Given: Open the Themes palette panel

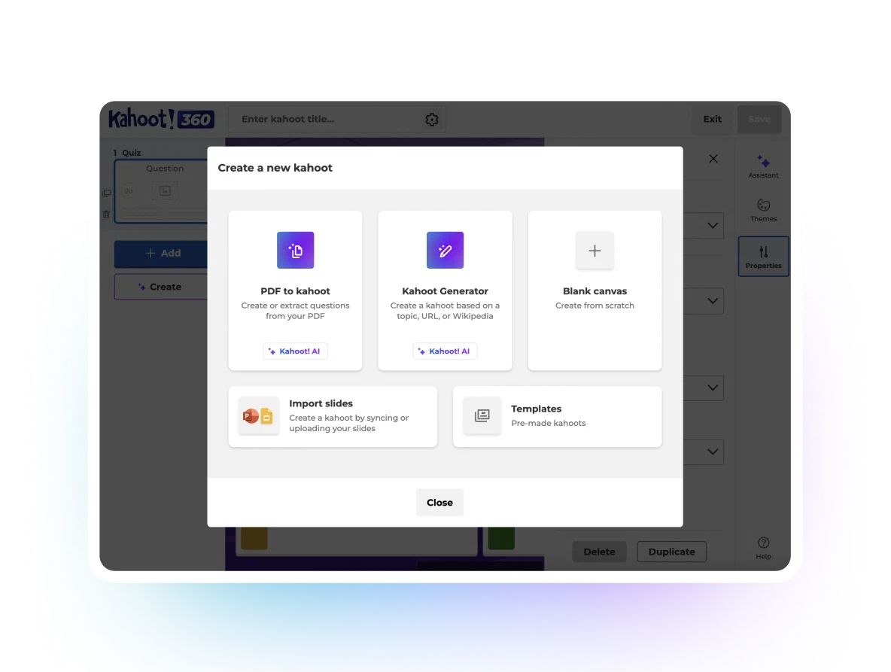Looking at the screenshot, I should pos(763,210).
